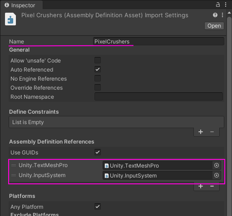
Task: Open object picker for Unity.TextMeshPro reference
Action: [217, 165]
